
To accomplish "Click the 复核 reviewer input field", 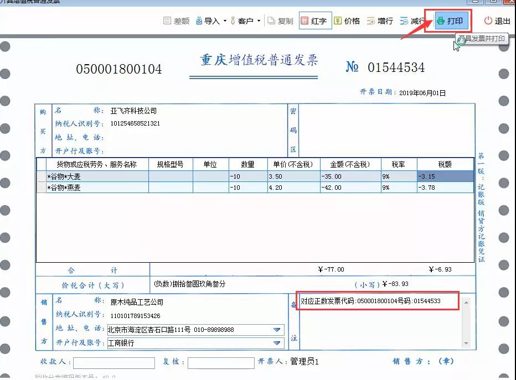I will 220,363.
